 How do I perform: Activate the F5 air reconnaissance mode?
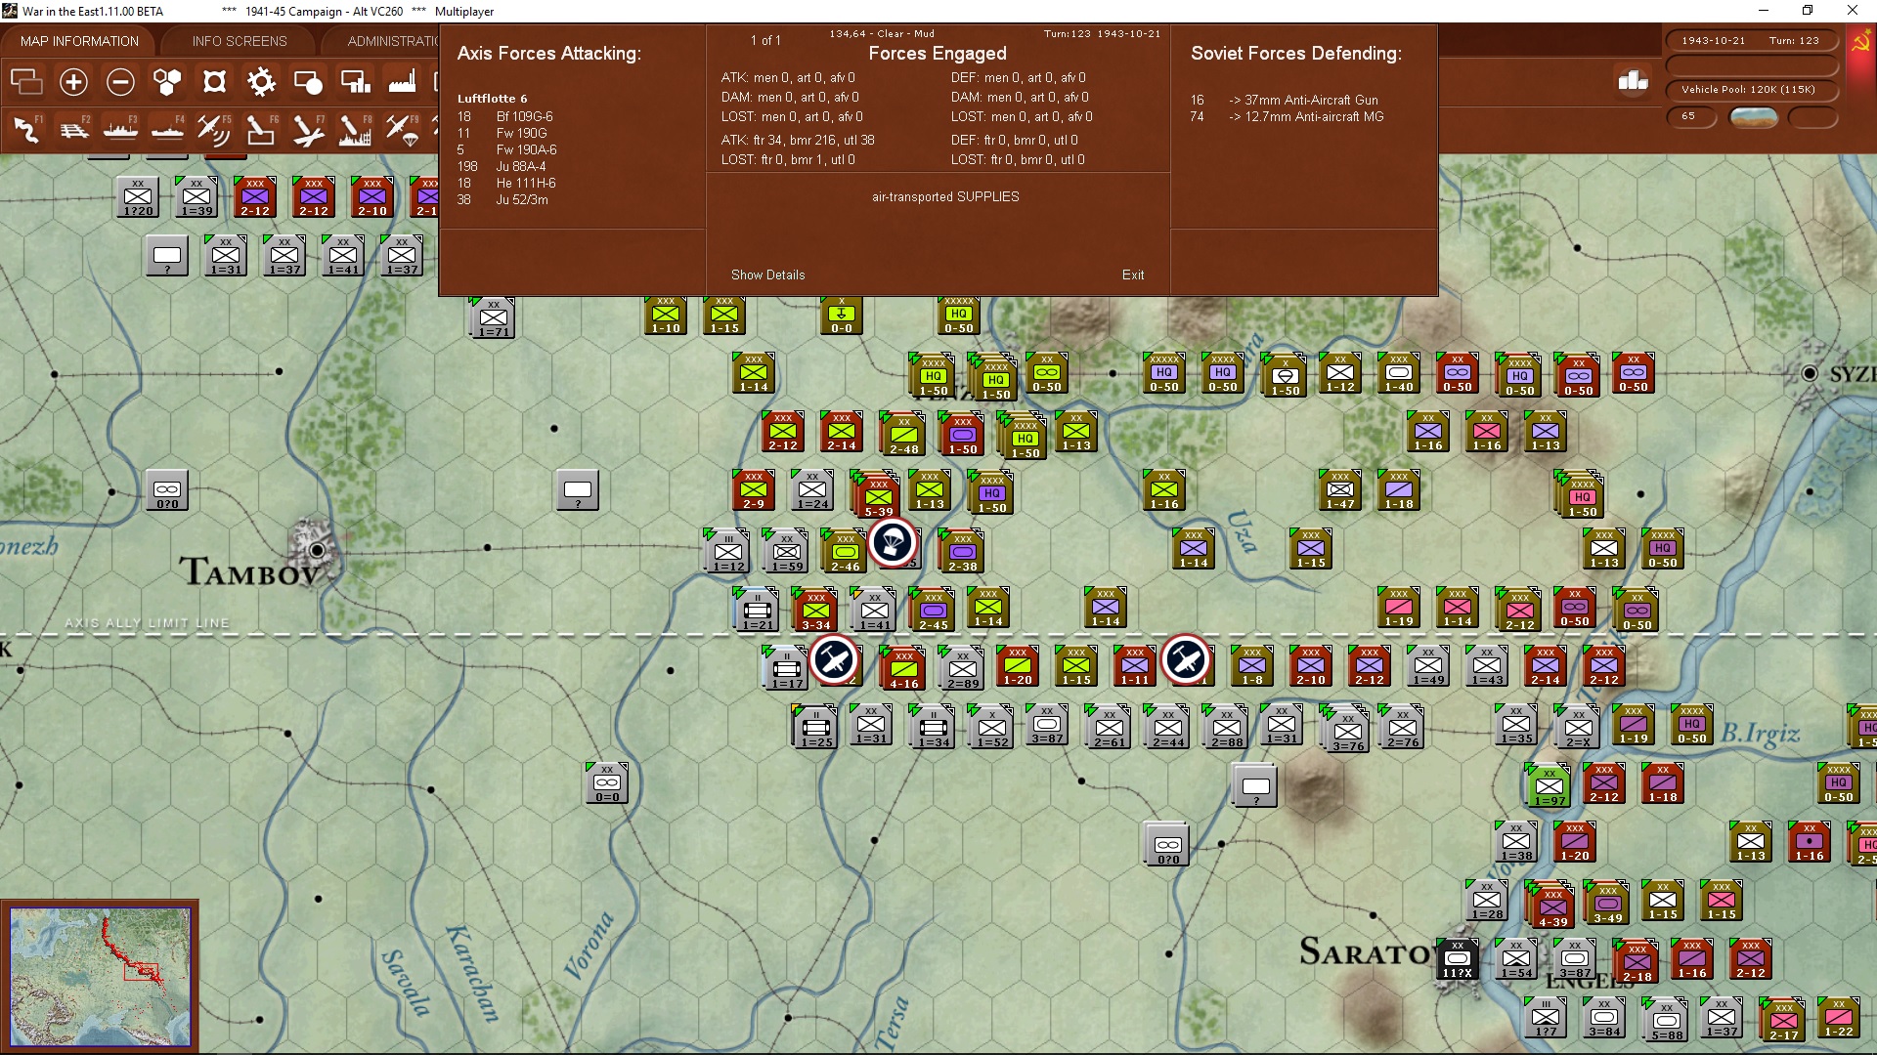[213, 130]
